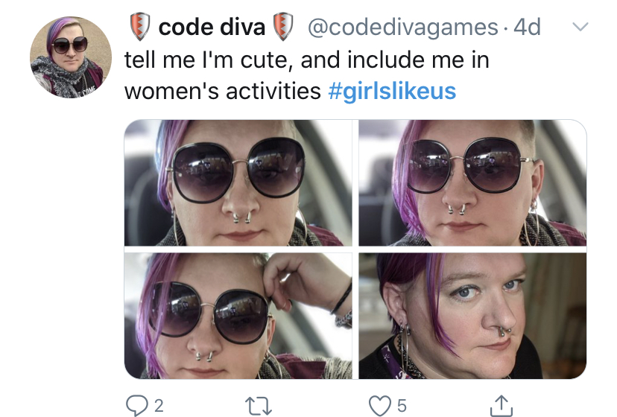Open the top-right sunglasses photo
Screen dimensions: 617x417
coord(472,183)
